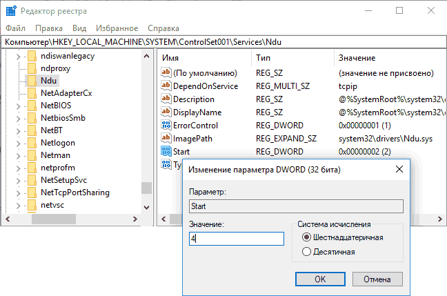The height and width of the screenshot is (296, 447).
Task: Expand the netprofm tree node
Action: point(18,168)
